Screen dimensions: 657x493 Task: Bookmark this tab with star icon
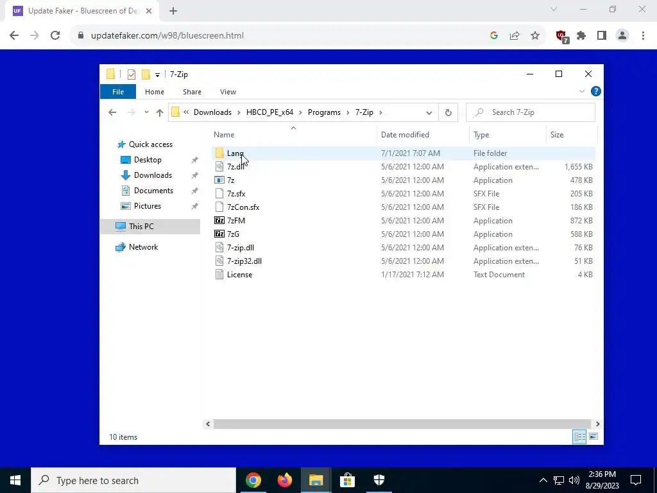click(x=535, y=35)
